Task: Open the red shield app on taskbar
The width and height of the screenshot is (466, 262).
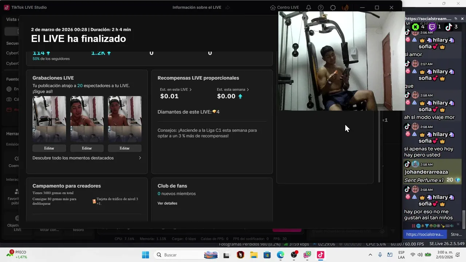Action: point(240,255)
